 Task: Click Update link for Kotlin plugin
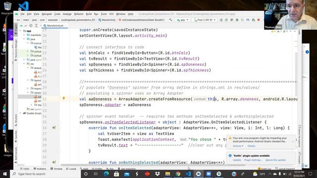(x=237, y=160)
